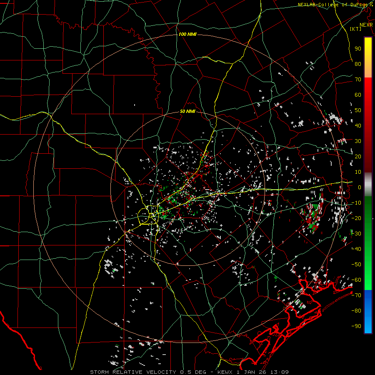Click the -90 value on the velocity scale
This screenshot has width=375, height=375.
[x=356, y=326]
